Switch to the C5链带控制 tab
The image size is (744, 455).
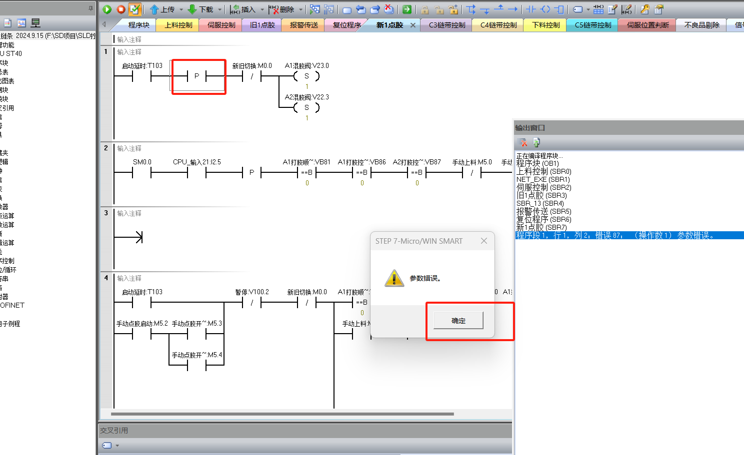pyautogui.click(x=593, y=25)
